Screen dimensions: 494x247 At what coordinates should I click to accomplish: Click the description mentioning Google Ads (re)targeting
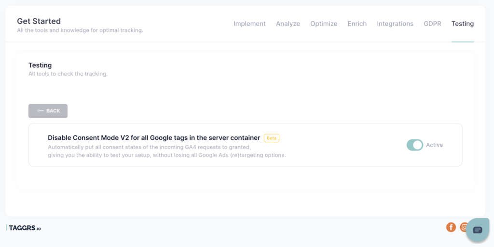coord(166,151)
